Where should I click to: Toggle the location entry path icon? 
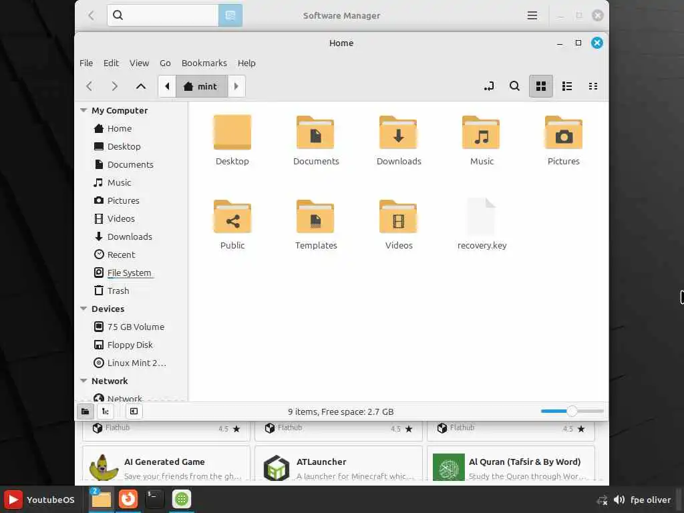(488, 86)
